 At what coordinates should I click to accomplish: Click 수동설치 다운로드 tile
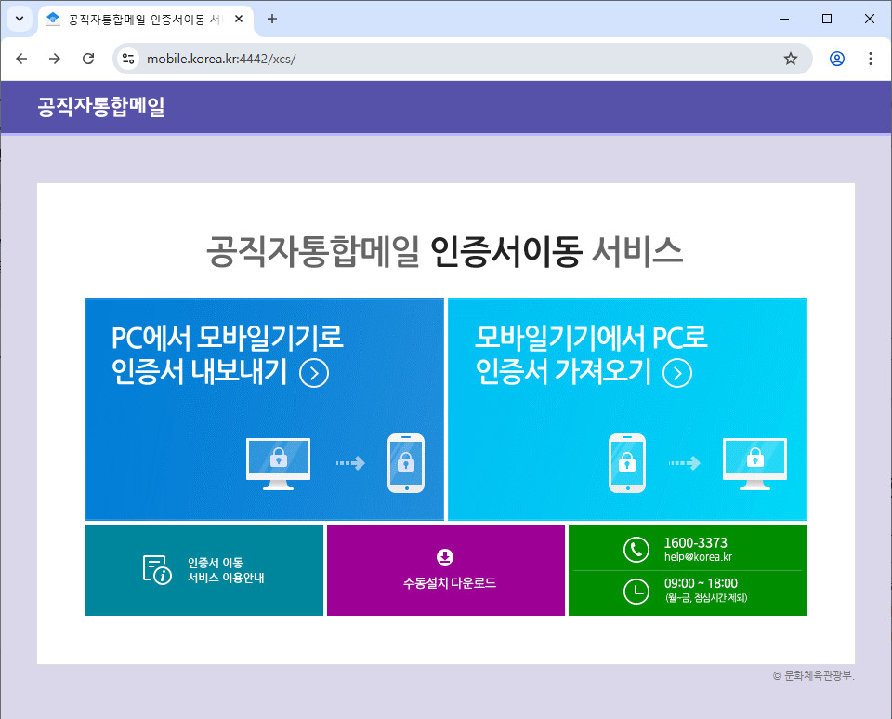446,570
